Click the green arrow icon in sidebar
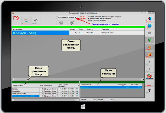The image size is (166, 113). pos(149,40)
